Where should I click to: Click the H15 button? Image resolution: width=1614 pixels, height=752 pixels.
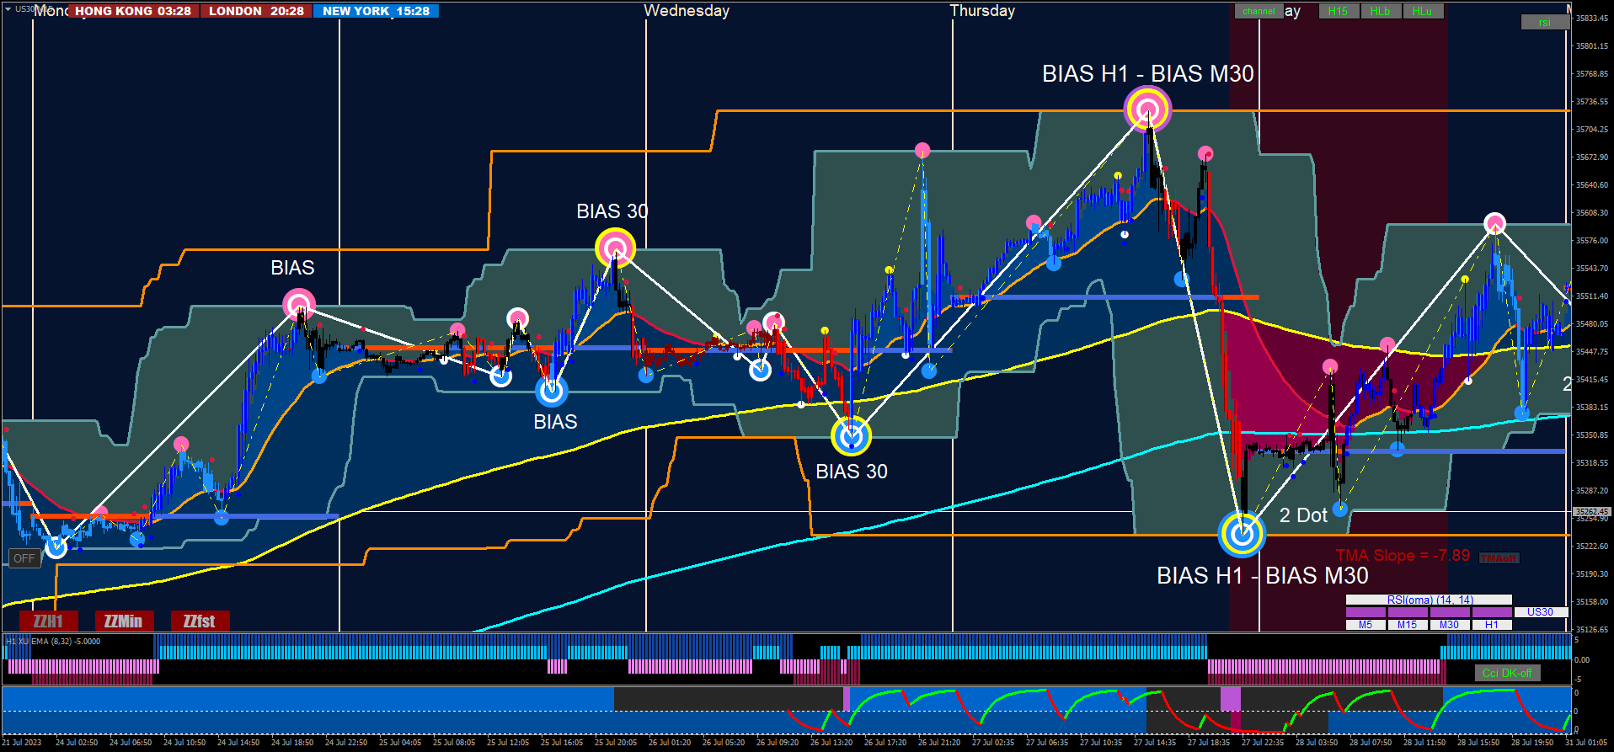click(1338, 11)
